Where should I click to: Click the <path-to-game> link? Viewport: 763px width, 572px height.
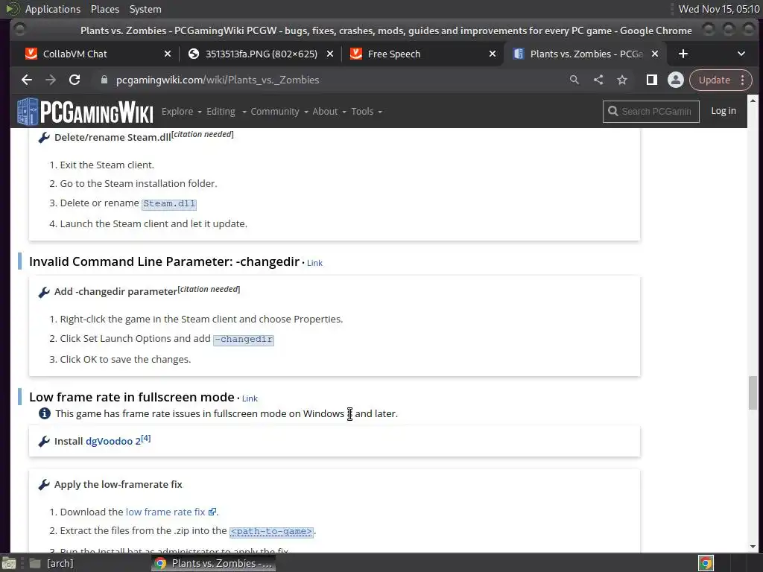(x=271, y=531)
